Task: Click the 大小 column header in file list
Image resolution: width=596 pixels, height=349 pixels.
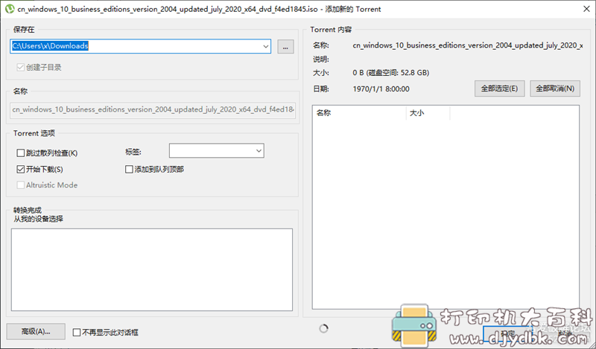Action: point(428,113)
